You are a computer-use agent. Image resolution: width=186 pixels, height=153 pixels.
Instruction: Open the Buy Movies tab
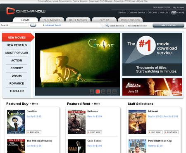[52, 20]
